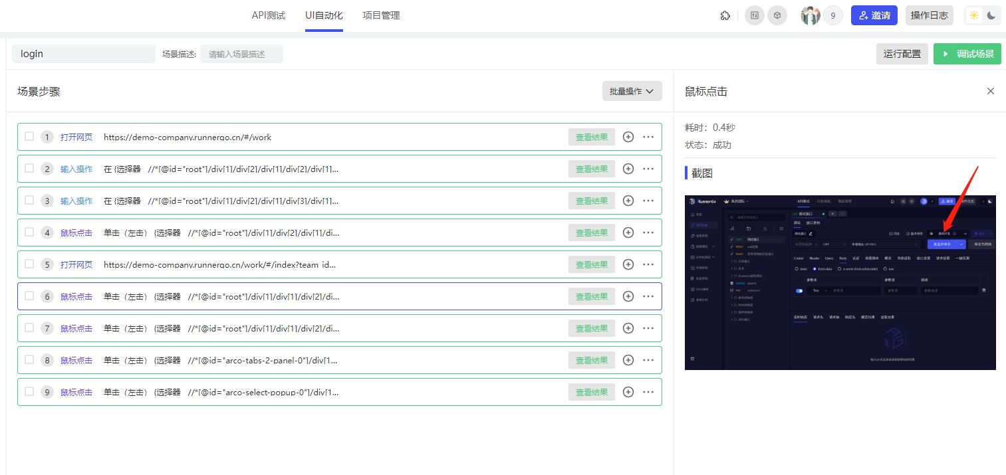Click the 场景描述 input field

[x=241, y=54]
